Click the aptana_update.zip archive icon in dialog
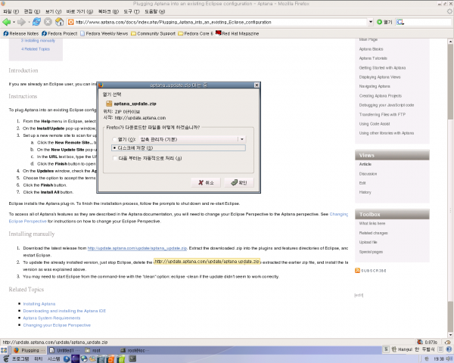The image size is (454, 363). pyautogui.click(x=109, y=104)
